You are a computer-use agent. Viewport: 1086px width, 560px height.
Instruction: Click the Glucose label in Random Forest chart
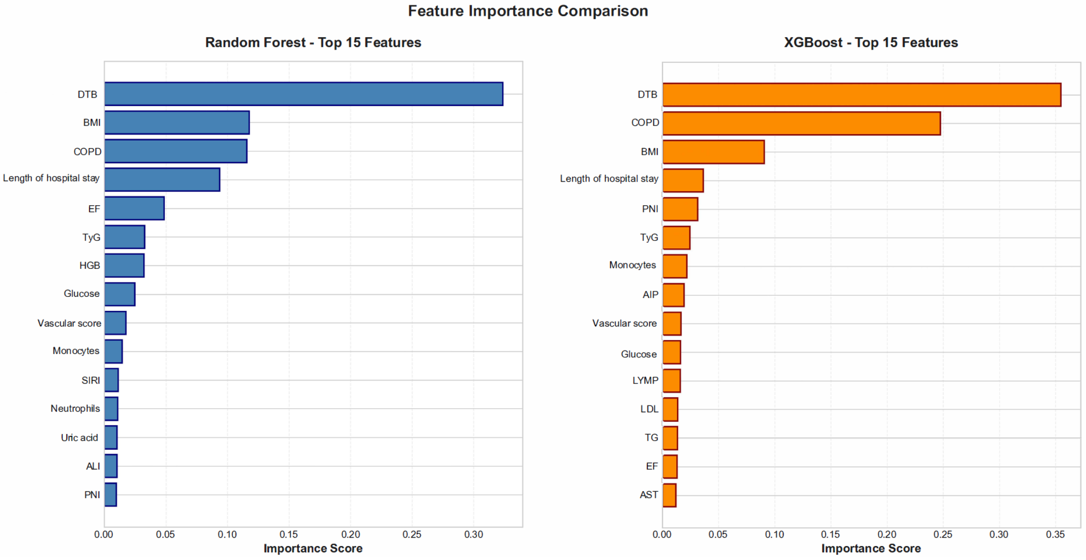pos(82,293)
